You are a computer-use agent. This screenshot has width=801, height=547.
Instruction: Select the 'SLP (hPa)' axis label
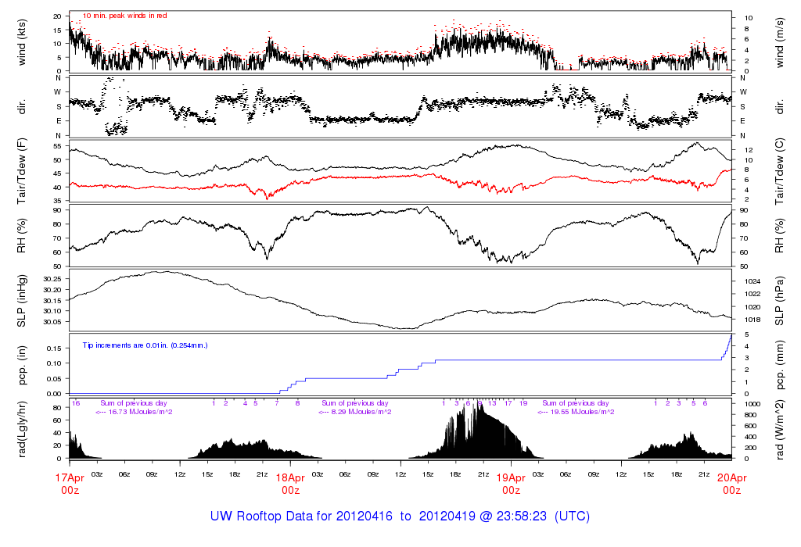[x=780, y=301]
